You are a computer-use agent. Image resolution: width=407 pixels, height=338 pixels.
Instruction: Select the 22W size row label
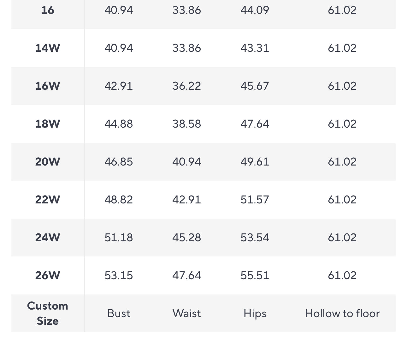pos(48,200)
